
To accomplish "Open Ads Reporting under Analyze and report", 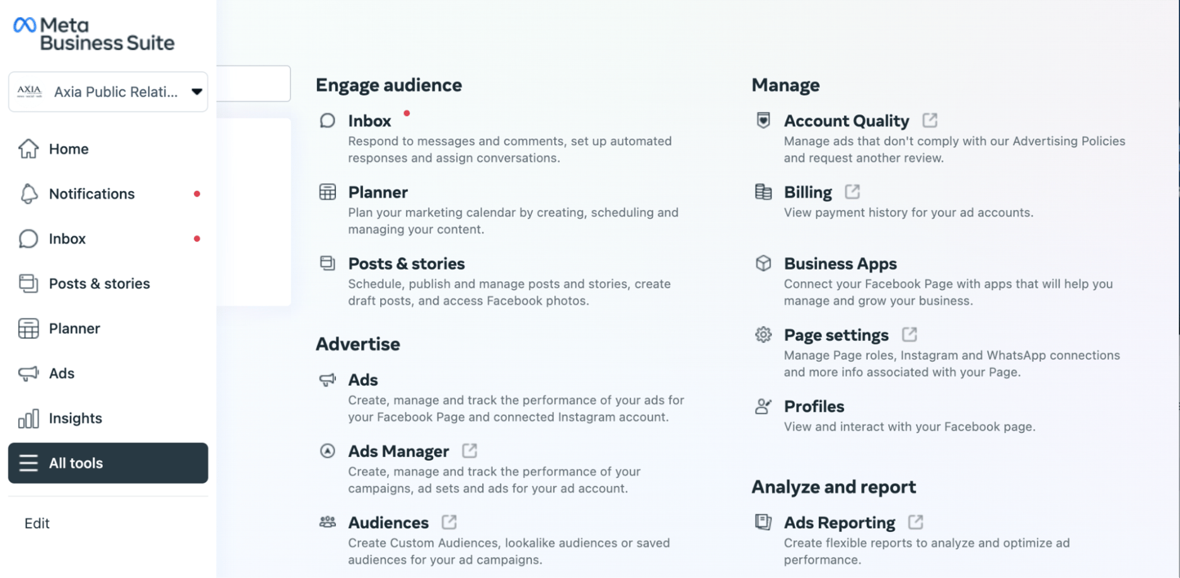I will click(x=839, y=523).
